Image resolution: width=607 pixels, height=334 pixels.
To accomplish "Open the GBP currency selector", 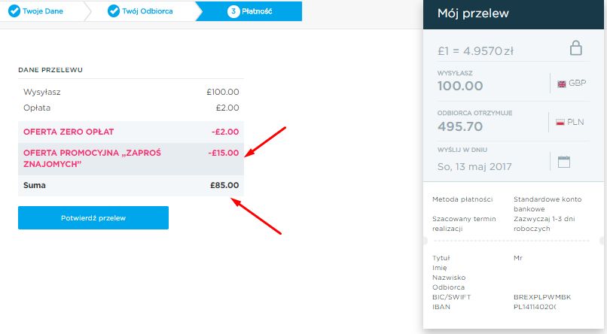I will pos(572,83).
